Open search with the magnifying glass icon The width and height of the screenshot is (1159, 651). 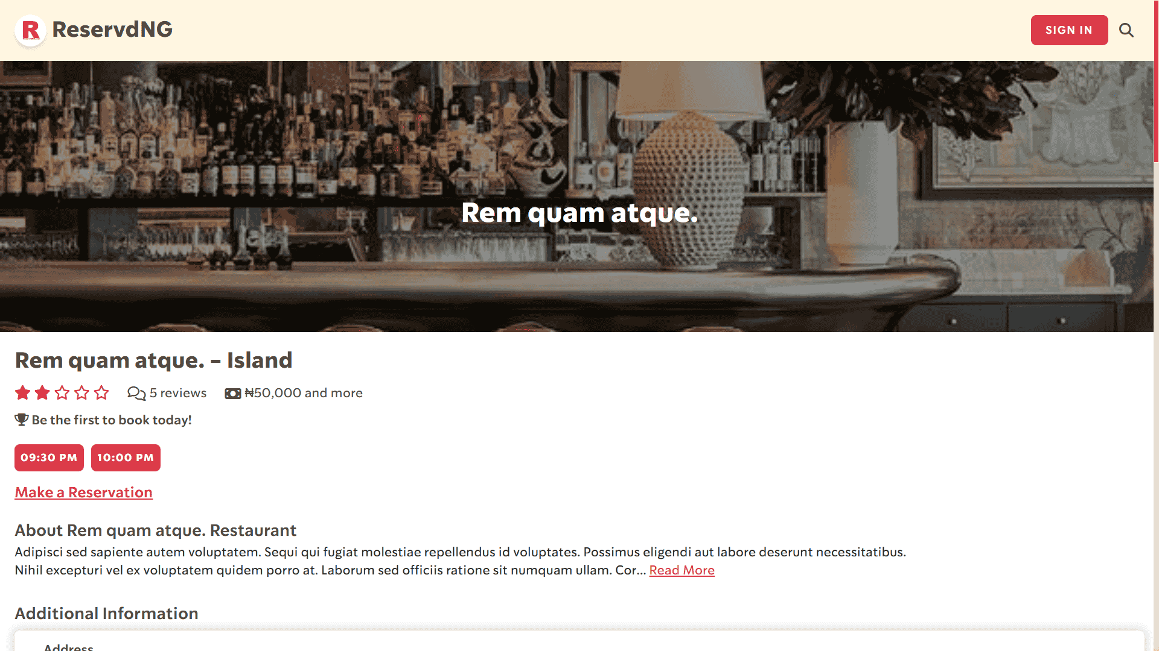[x=1126, y=30]
